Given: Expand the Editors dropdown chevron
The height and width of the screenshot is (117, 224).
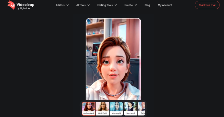Looking at the screenshot, I should pyautogui.click(x=67, y=5).
